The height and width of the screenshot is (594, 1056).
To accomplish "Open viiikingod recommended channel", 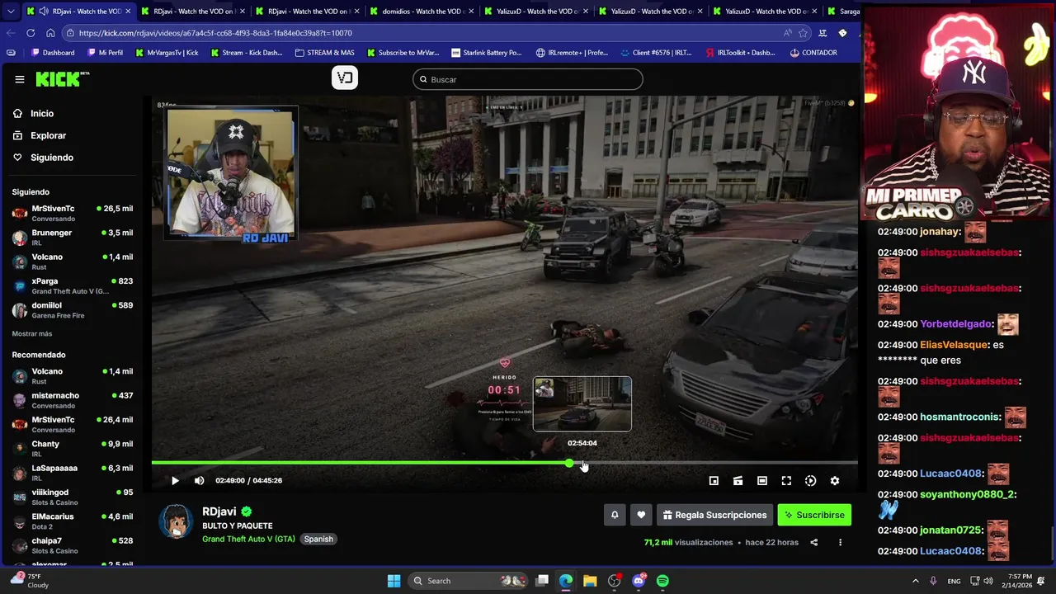I will (73, 497).
